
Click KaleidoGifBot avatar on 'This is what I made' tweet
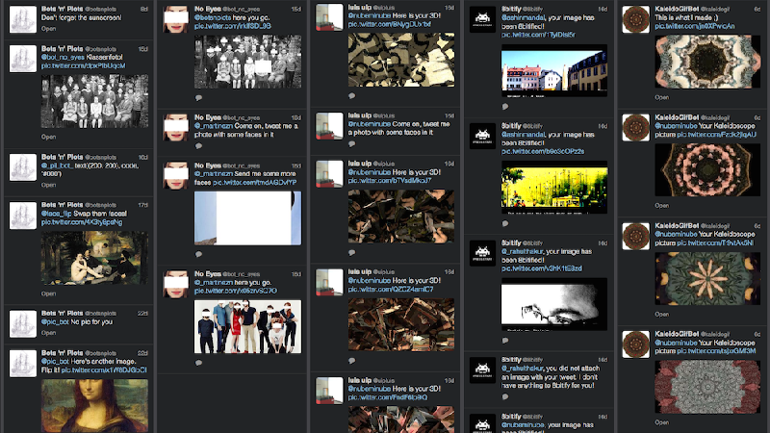tap(635, 18)
